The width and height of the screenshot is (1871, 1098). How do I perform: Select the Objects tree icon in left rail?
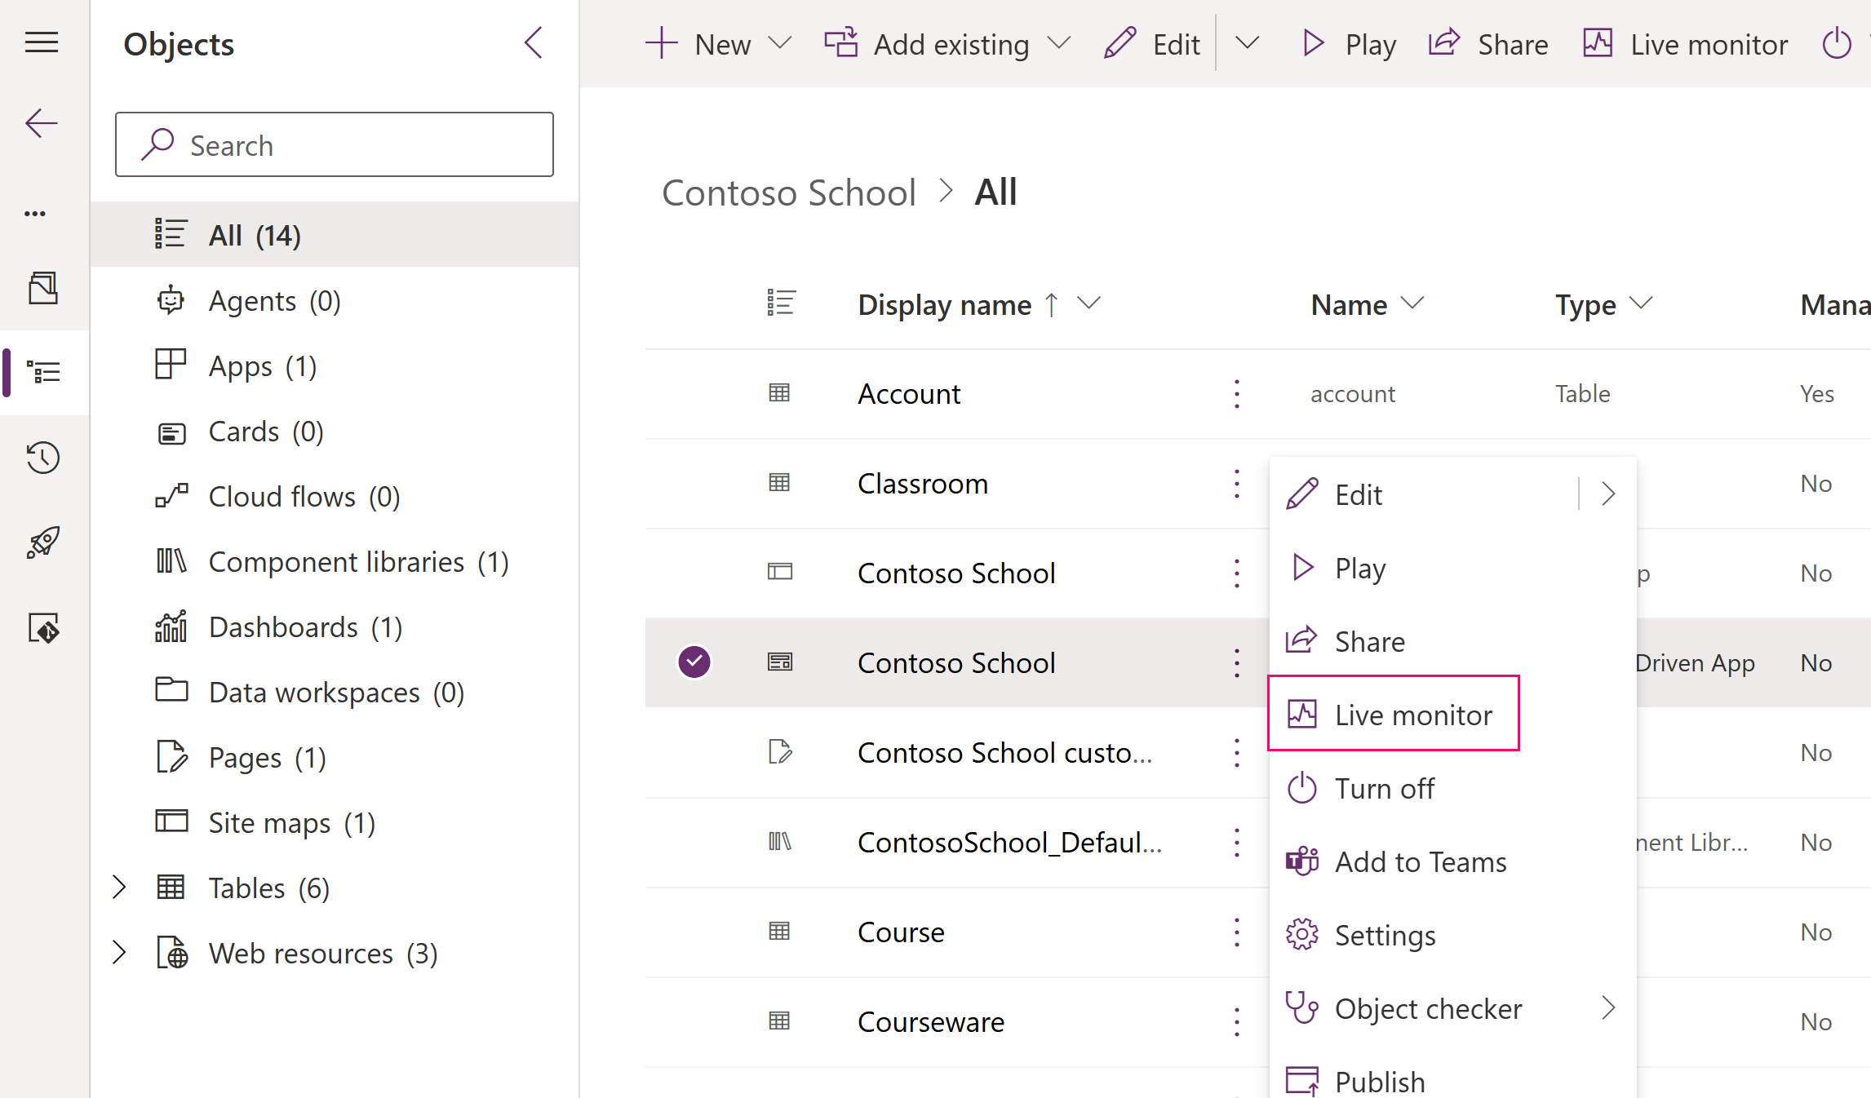(x=43, y=373)
